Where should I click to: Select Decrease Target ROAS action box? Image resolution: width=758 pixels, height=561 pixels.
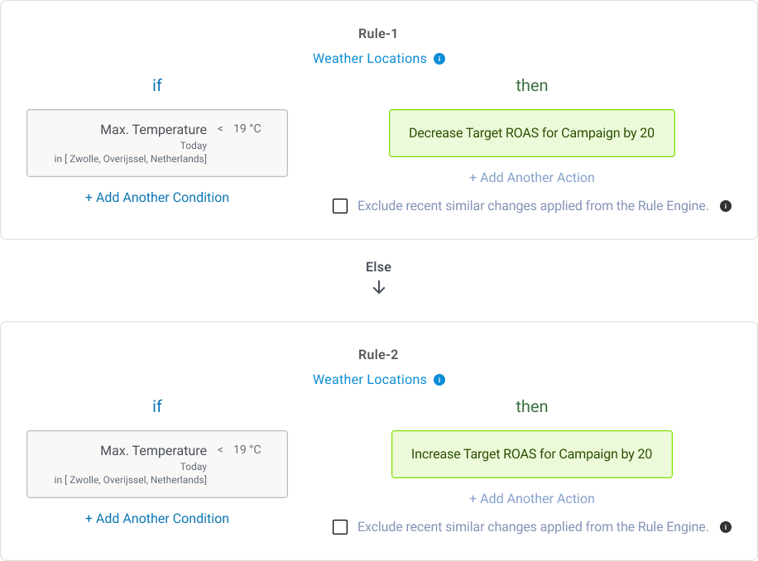(532, 133)
